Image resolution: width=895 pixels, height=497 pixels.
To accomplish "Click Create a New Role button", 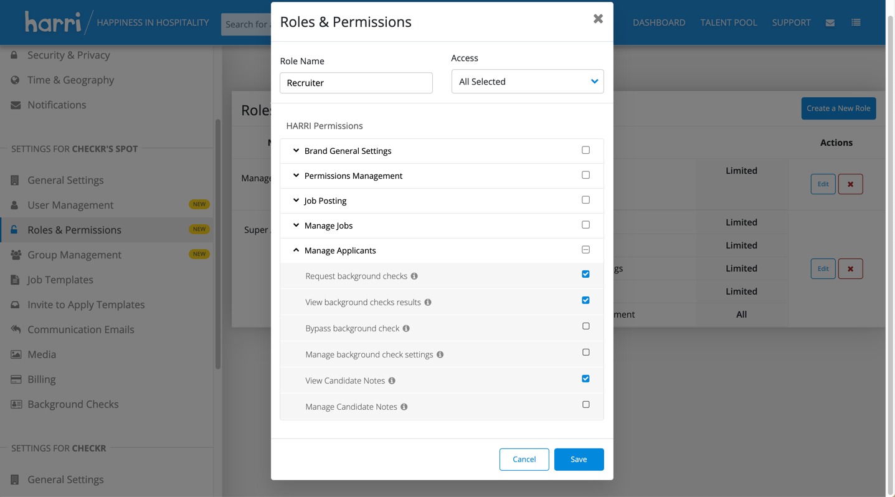I will pos(838,108).
